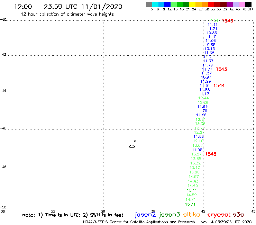Click the wave height value 11.37
The height and width of the screenshot is (225, 256).
208,61
